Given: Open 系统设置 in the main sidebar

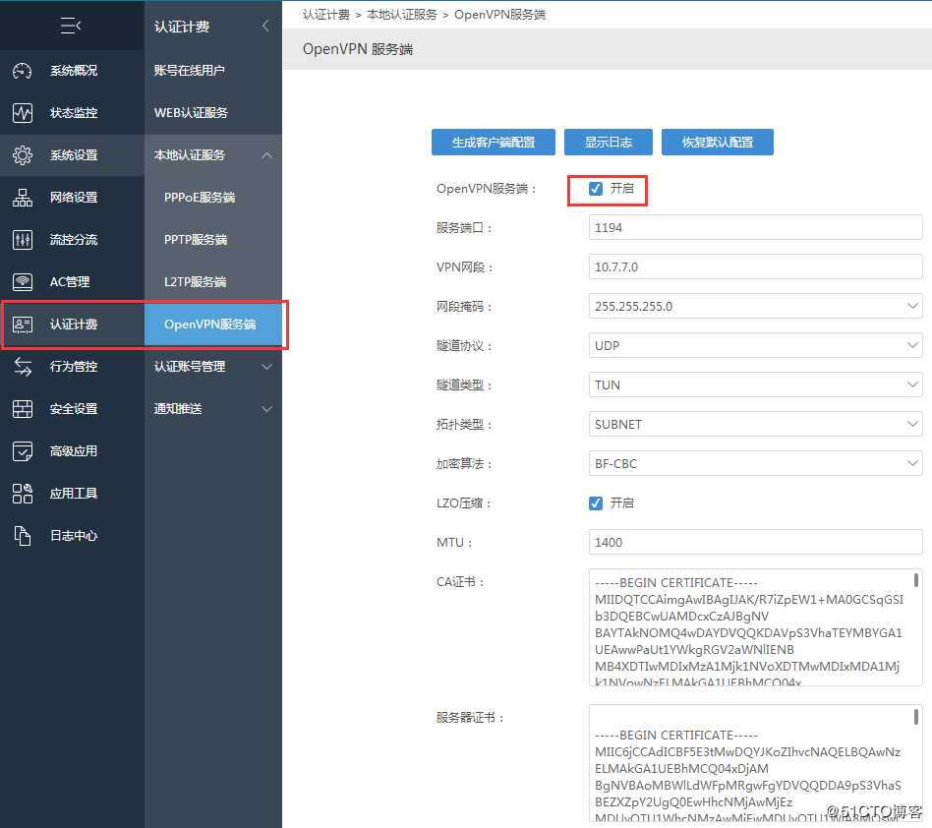Looking at the screenshot, I should coord(72,155).
